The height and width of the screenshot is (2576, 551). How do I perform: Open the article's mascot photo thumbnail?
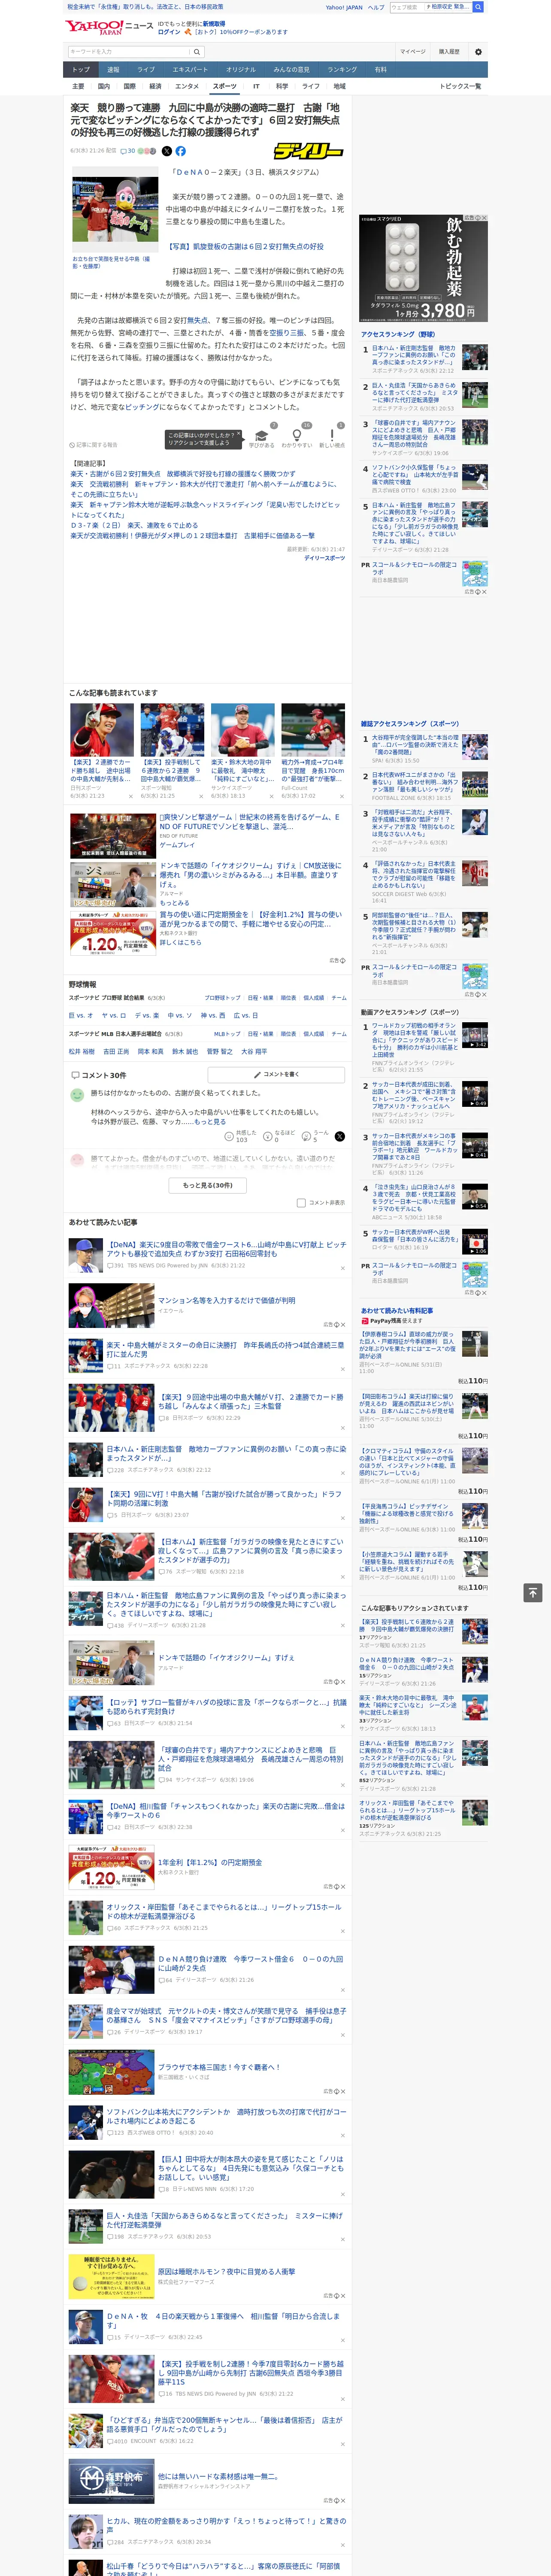pyautogui.click(x=115, y=210)
